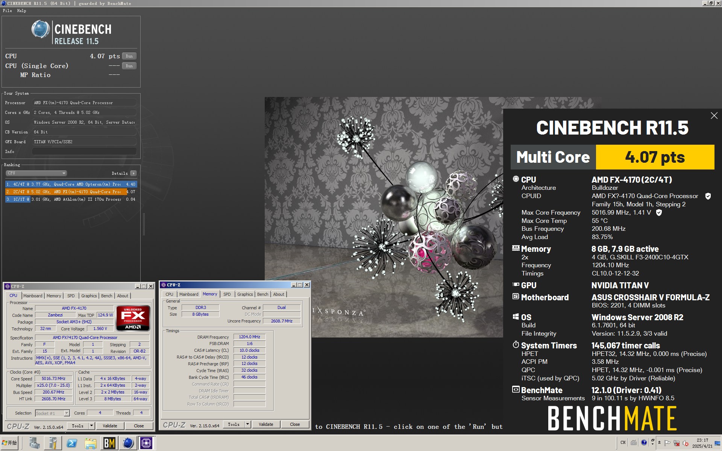Click the Motherboard icon in BenchMate panel

[x=516, y=297]
